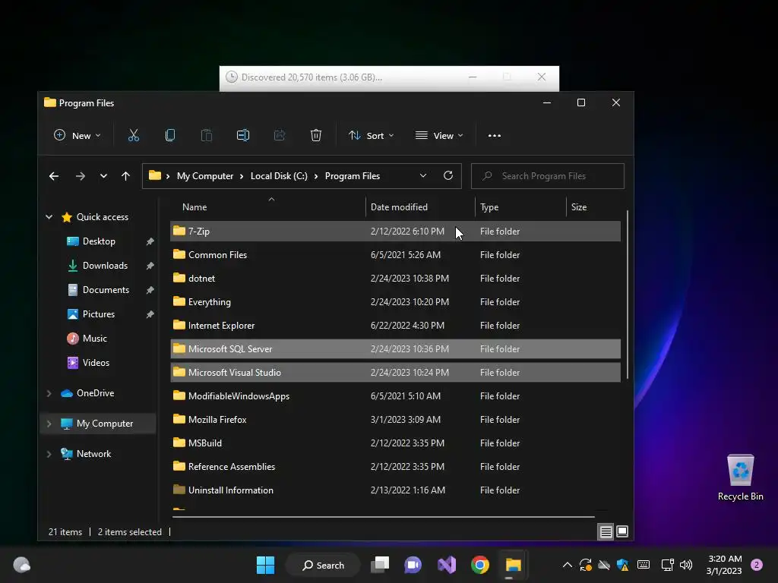Expand the OneDrive tree node

(49, 393)
